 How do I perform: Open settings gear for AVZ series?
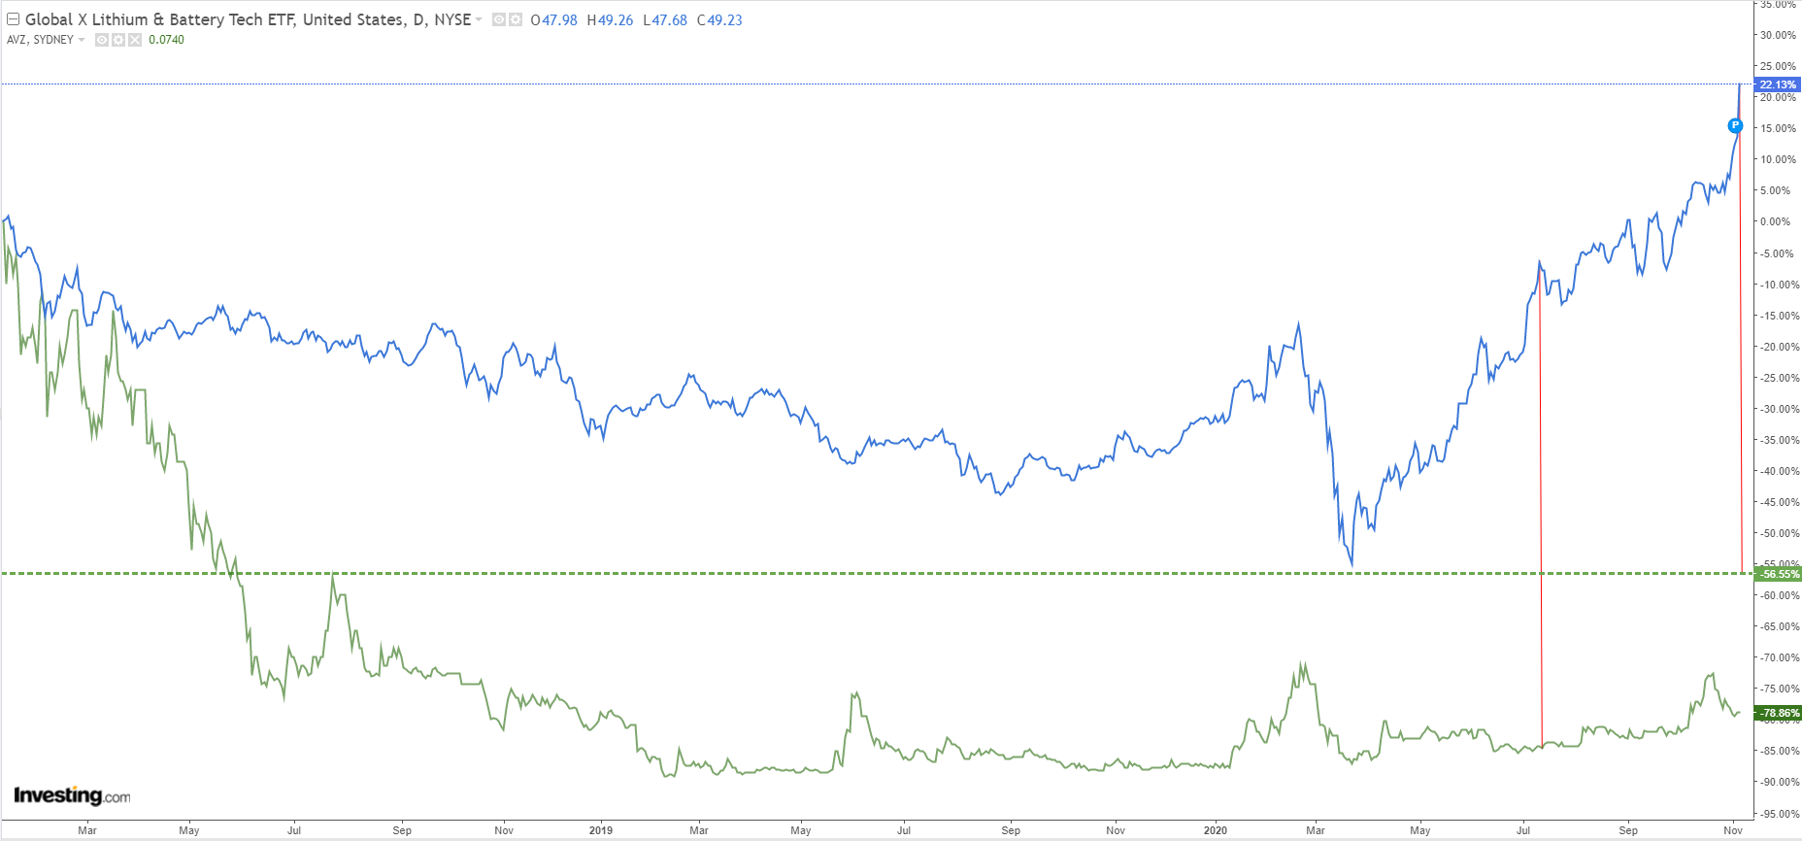tap(118, 40)
